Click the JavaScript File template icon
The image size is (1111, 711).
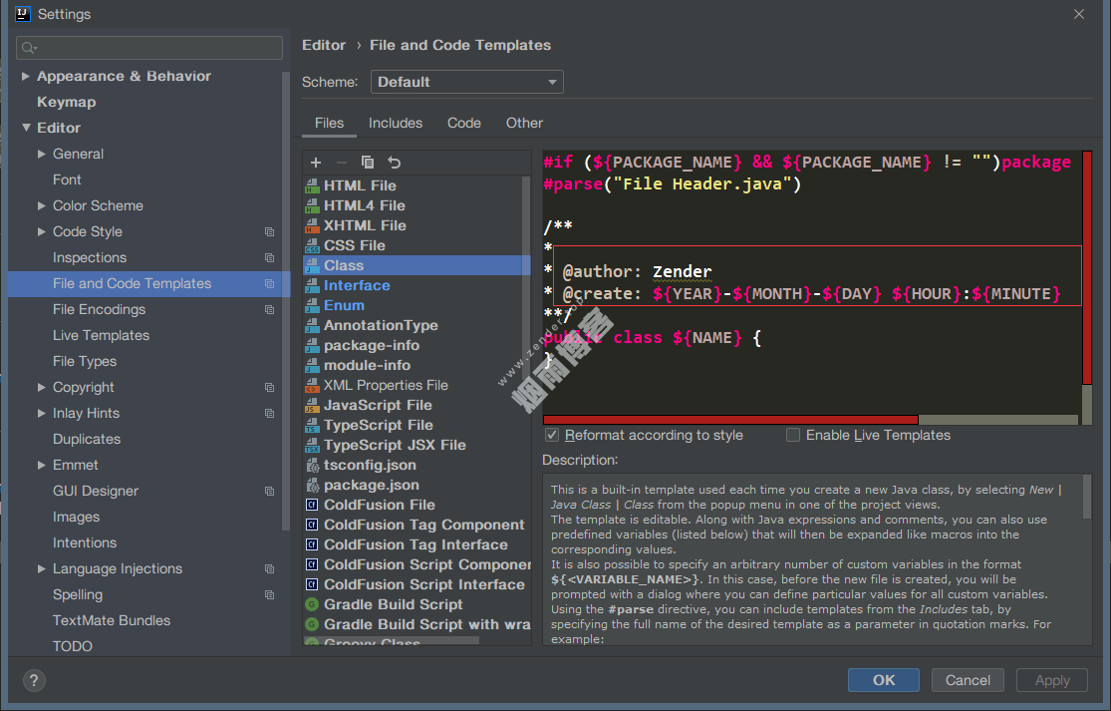pos(312,405)
